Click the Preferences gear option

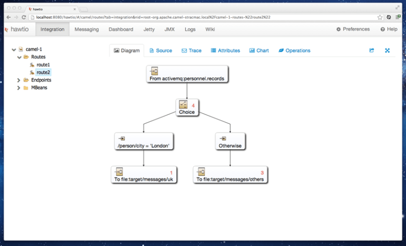[x=353, y=30]
